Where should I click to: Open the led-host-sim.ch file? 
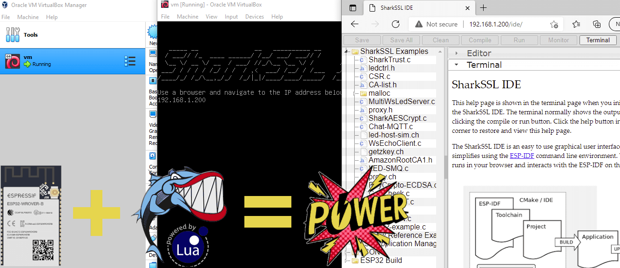[394, 135]
